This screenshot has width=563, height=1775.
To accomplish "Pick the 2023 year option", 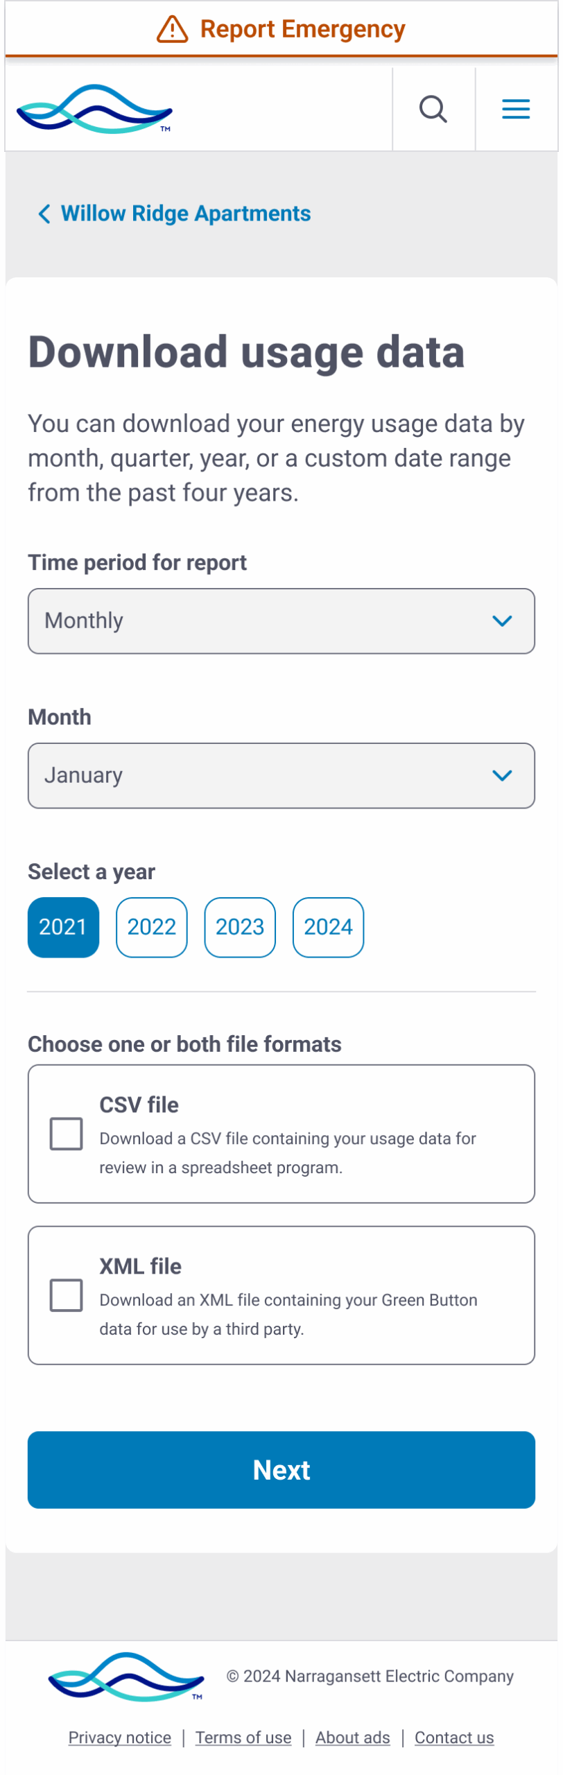I will coord(240,927).
